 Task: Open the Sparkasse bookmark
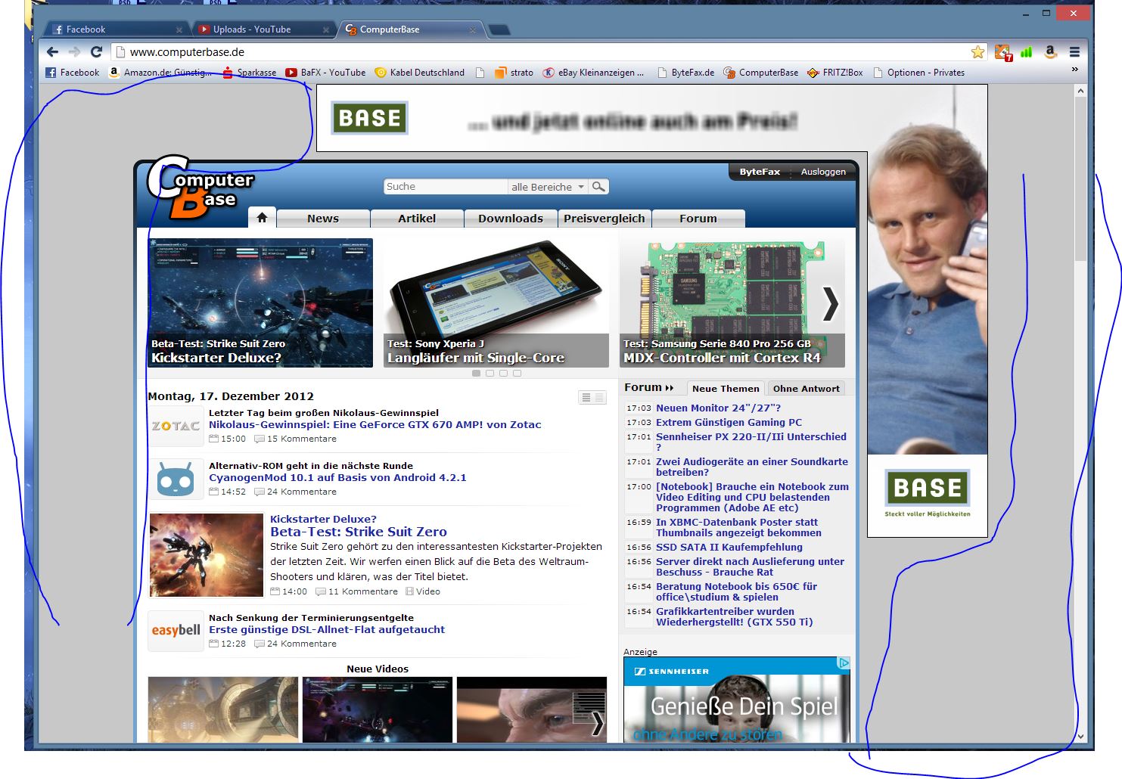(x=250, y=73)
